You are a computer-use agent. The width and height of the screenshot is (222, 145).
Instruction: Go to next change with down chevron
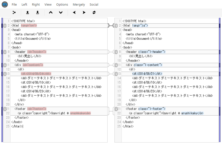coord(61,12)
